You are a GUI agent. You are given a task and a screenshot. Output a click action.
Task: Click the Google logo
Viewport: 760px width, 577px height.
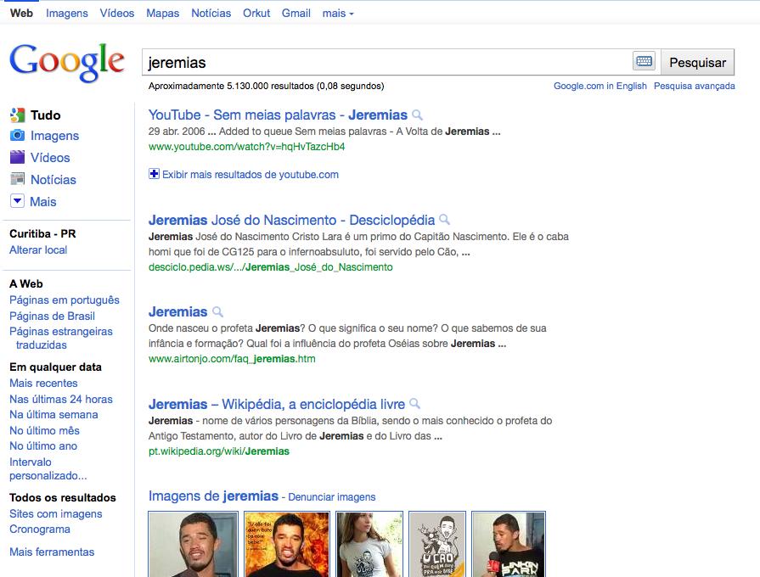67,63
